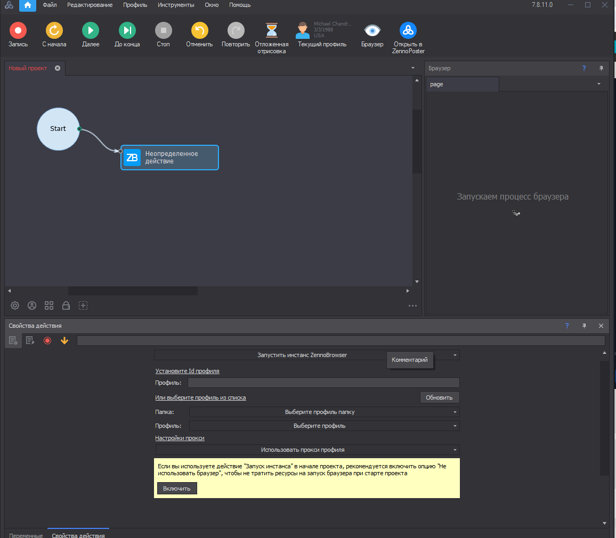Click the profile circle icon below canvas
Viewport: 616px width, 538px height.
click(32, 305)
